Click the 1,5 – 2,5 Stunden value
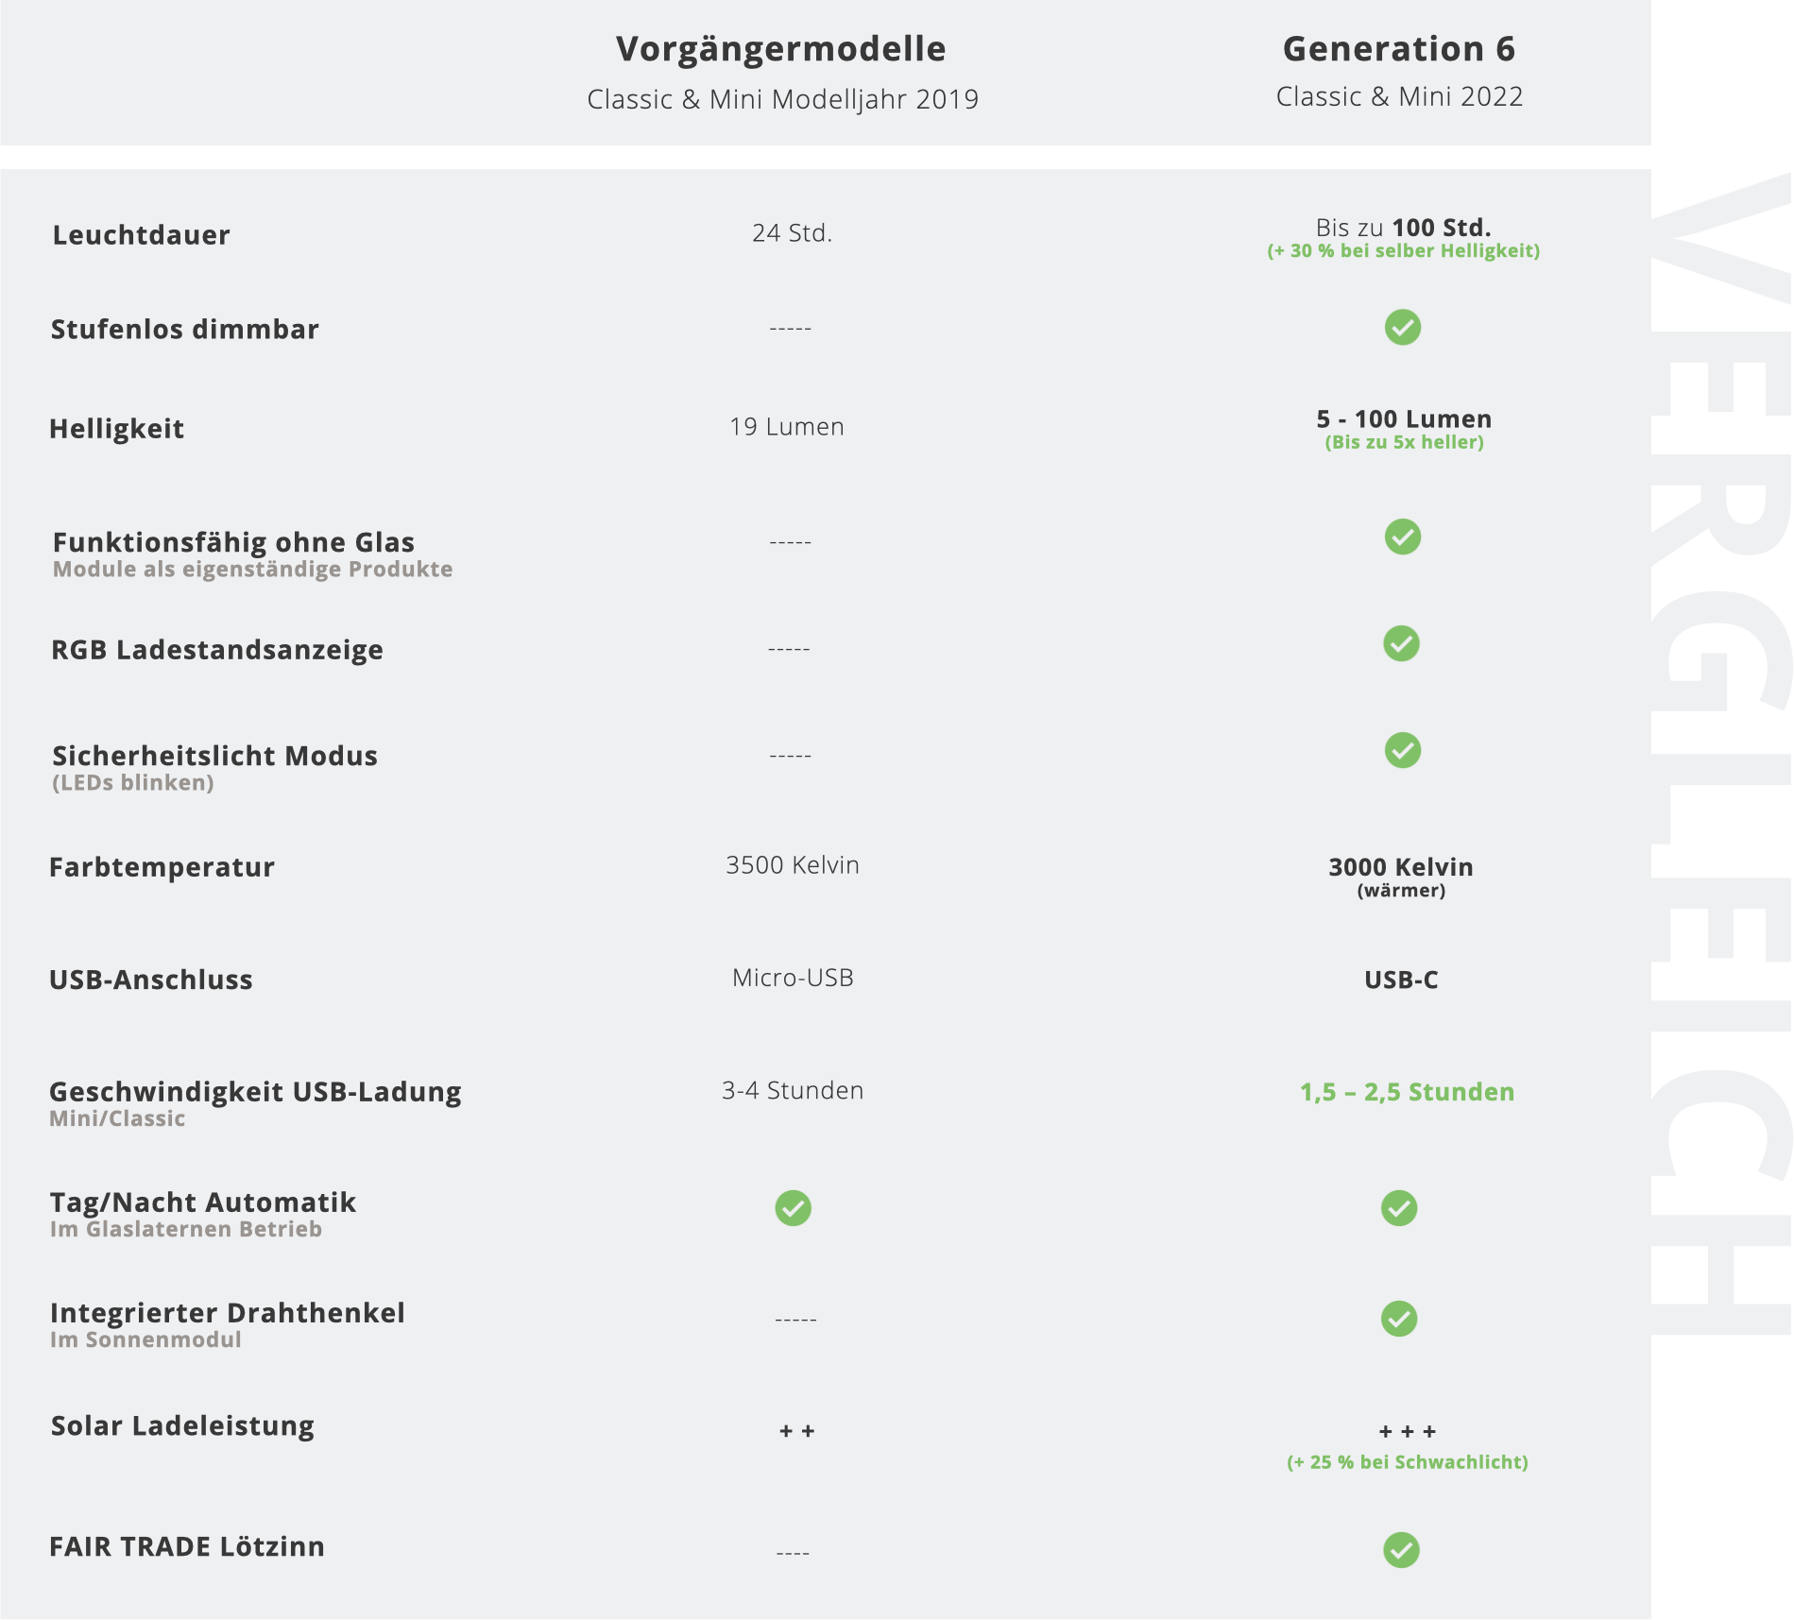 pyautogui.click(x=1407, y=1092)
